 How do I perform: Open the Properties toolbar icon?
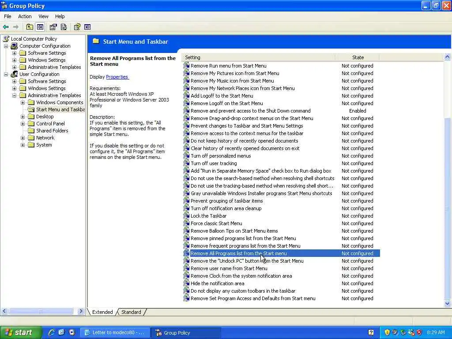click(x=53, y=27)
